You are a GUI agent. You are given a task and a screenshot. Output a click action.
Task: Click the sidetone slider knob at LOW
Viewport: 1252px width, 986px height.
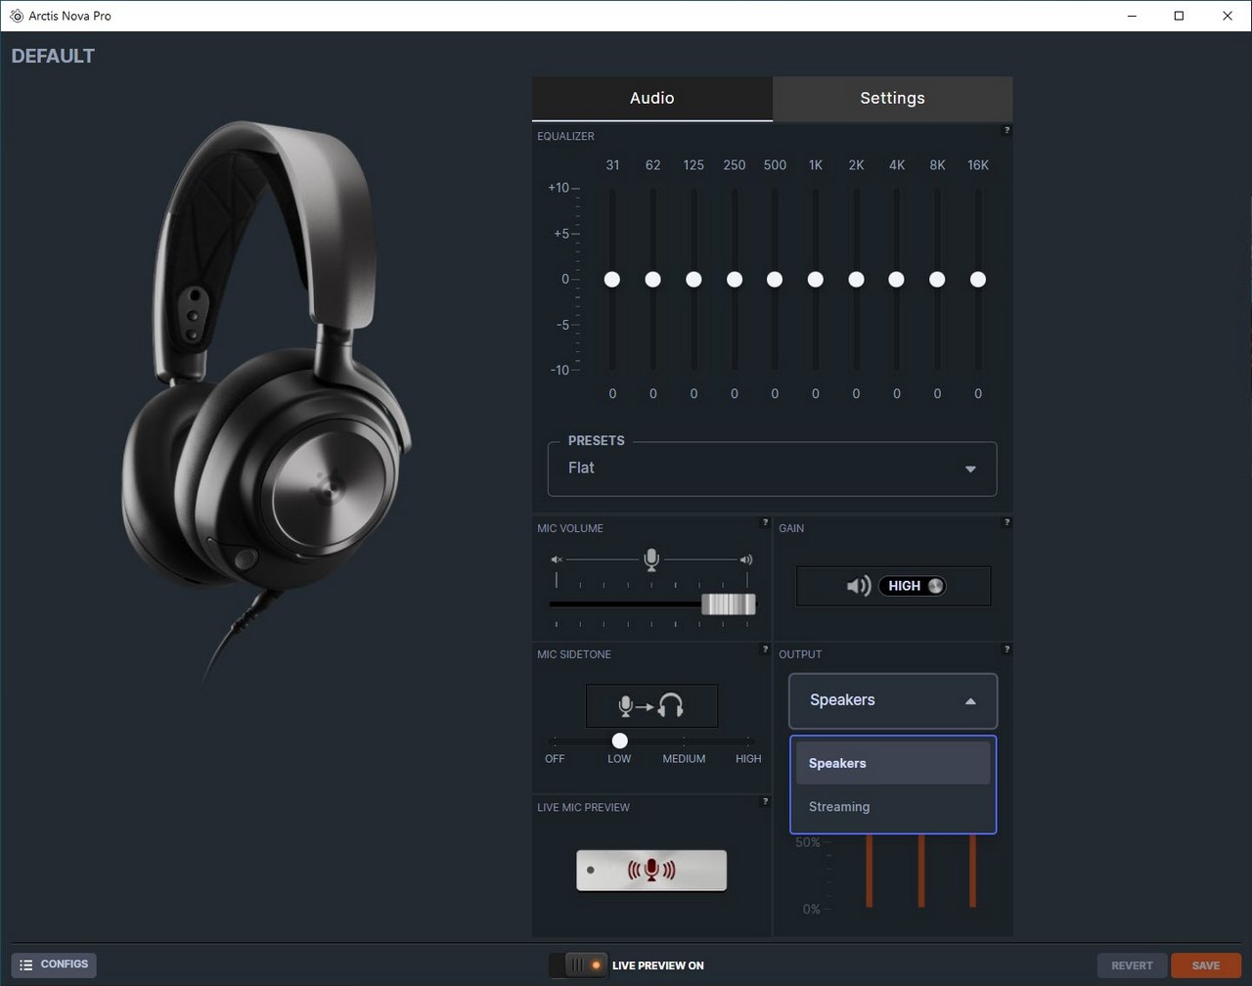coord(619,740)
